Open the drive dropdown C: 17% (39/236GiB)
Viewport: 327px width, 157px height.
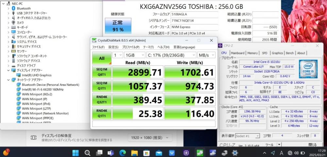171,55
